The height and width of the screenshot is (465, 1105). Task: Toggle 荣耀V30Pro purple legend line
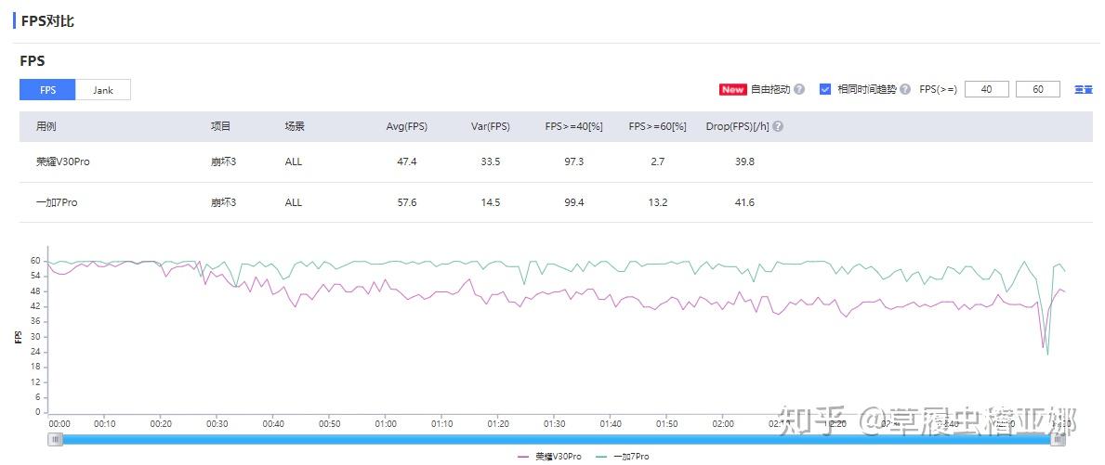(x=549, y=457)
